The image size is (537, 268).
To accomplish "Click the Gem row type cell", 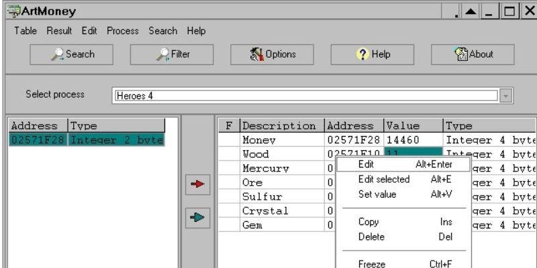I will coord(504,225).
